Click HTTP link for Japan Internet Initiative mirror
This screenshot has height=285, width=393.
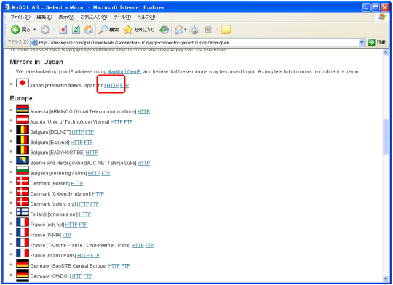point(113,85)
